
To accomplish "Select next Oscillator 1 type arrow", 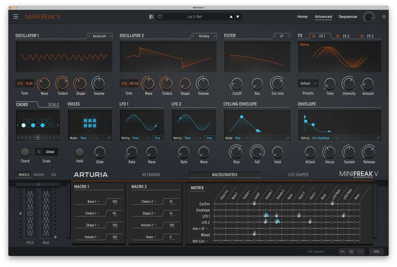I will tap(110, 36).
